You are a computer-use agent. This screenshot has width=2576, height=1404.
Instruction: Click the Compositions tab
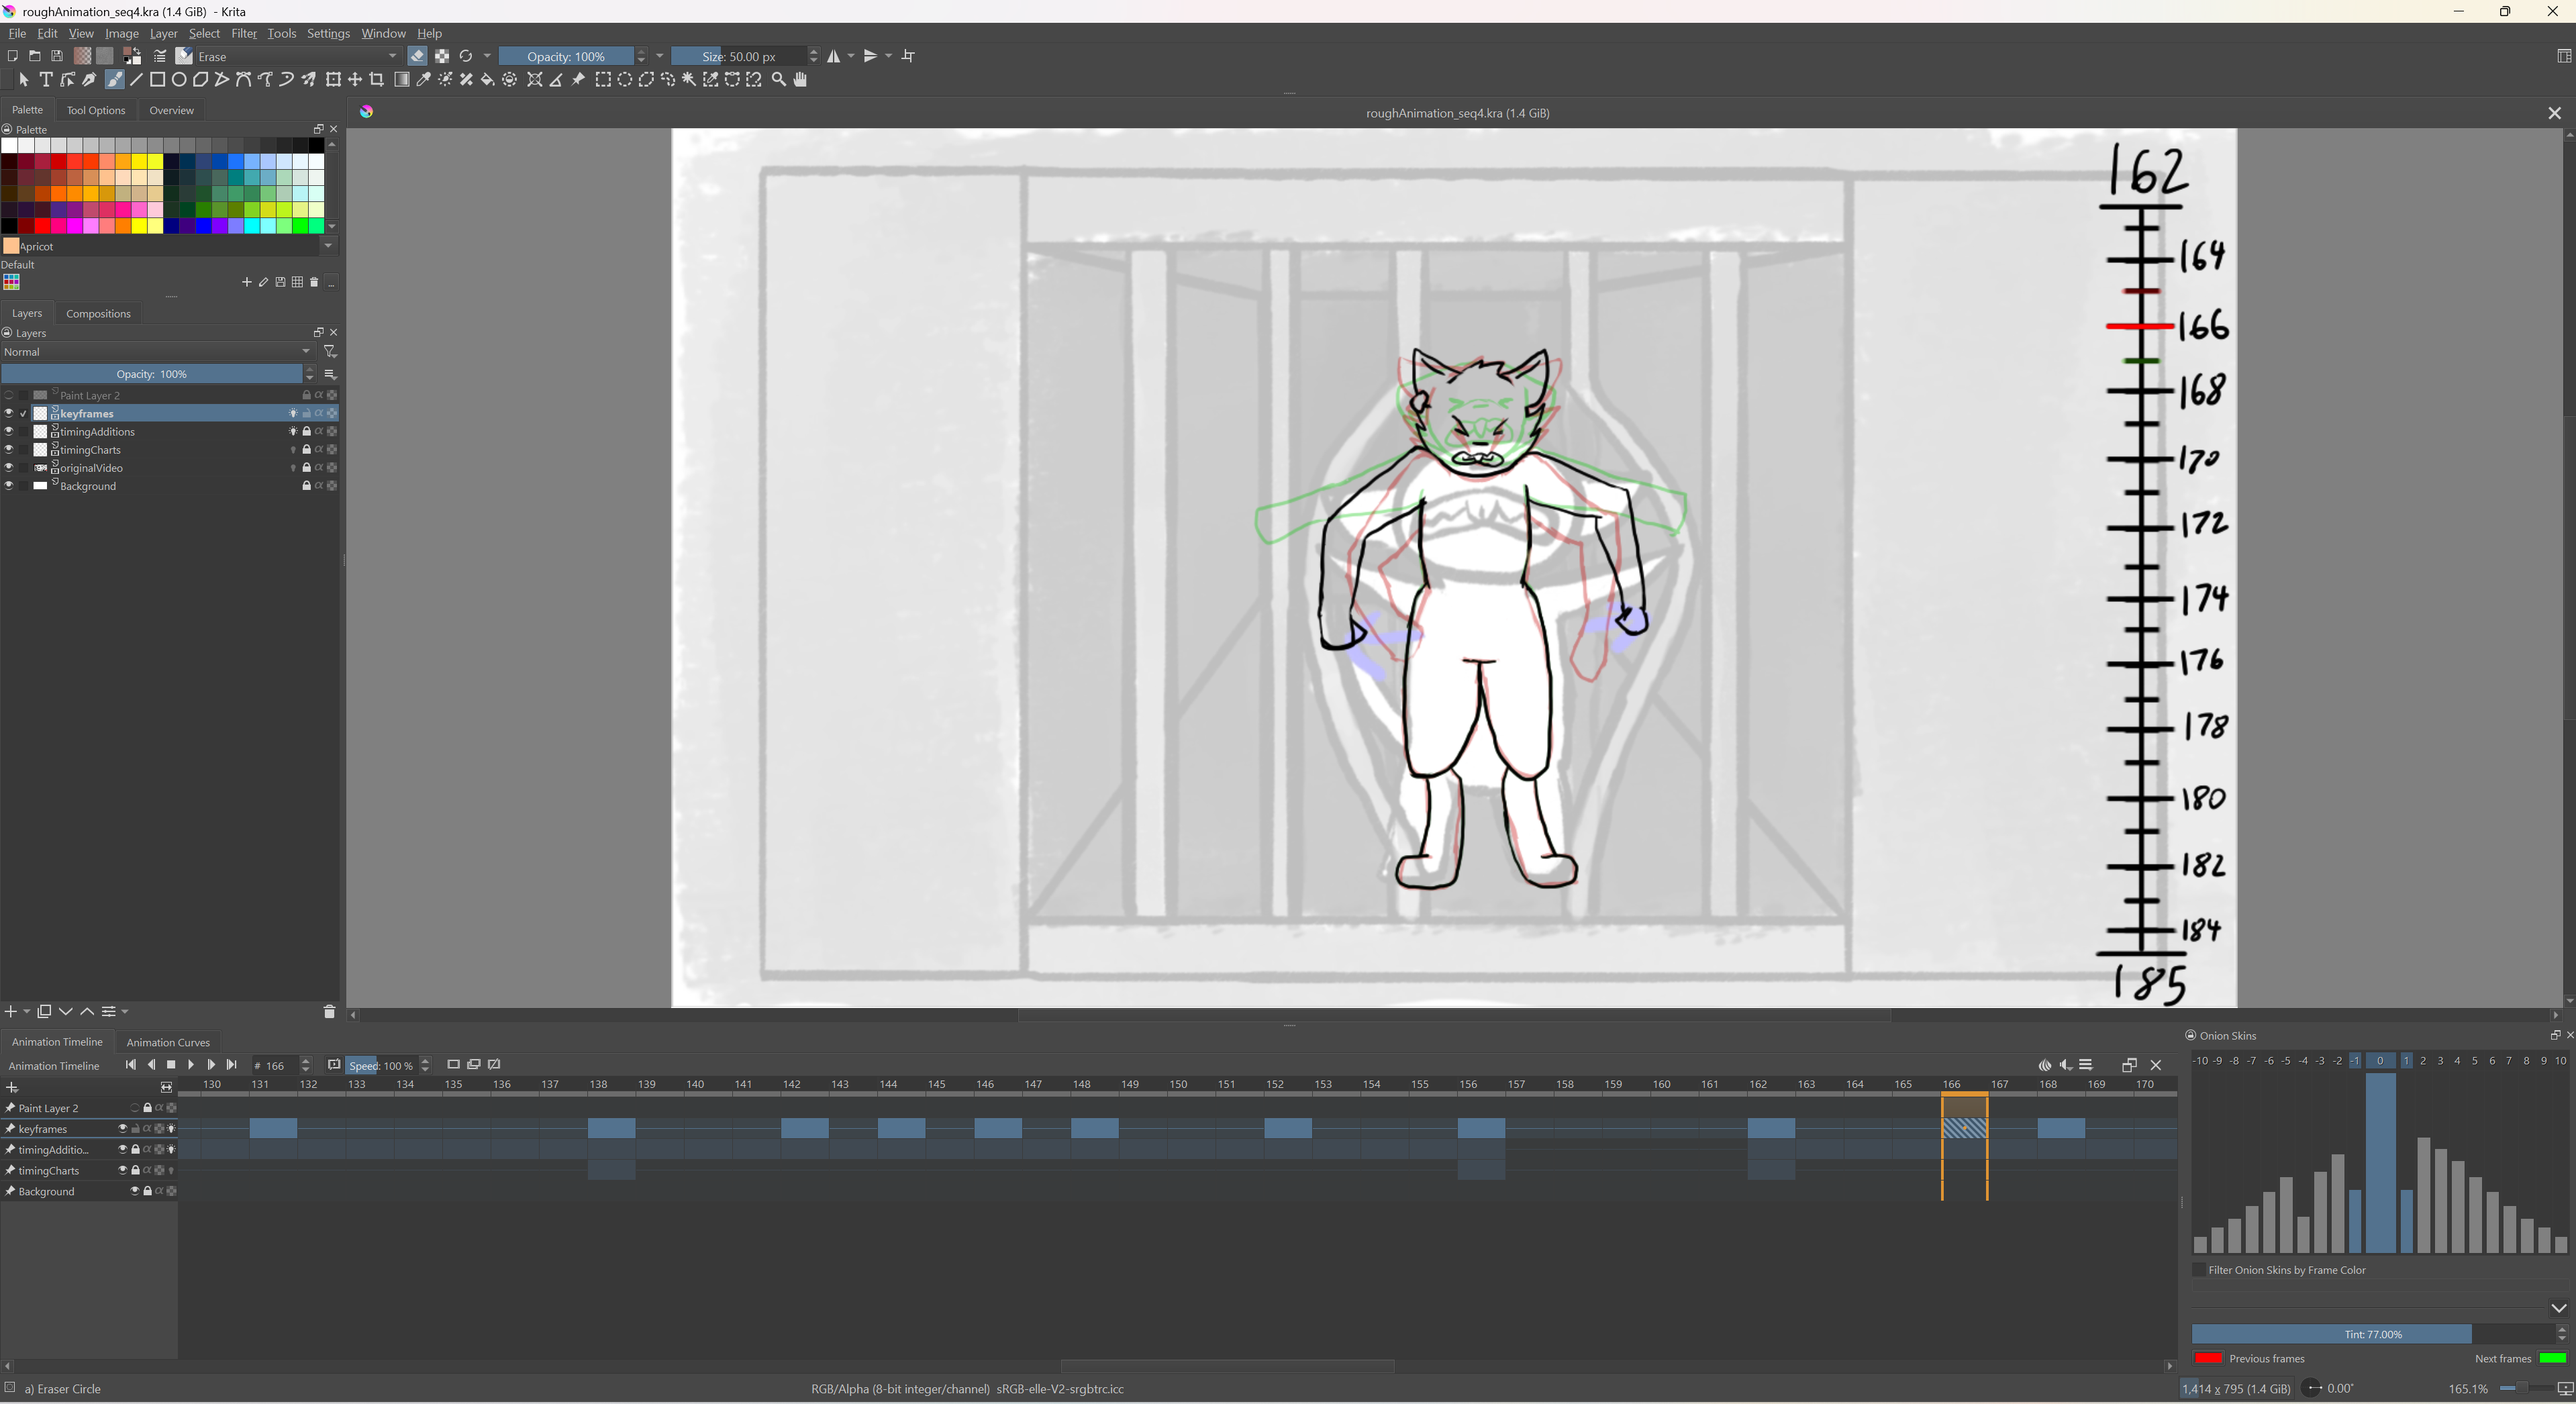[98, 314]
